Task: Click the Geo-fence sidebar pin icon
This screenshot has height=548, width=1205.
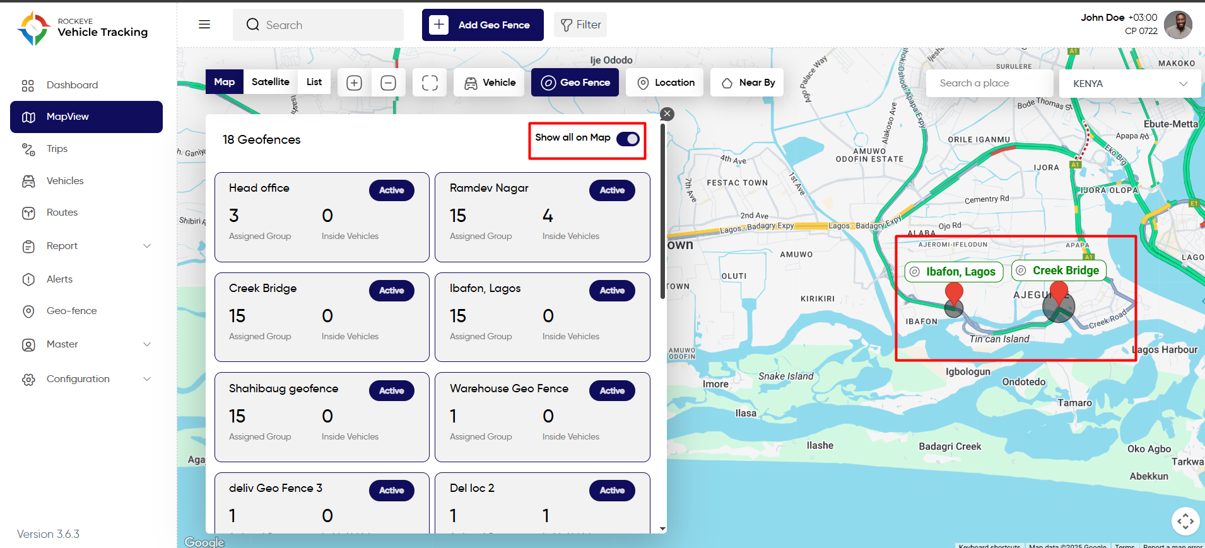Action: pyautogui.click(x=28, y=311)
